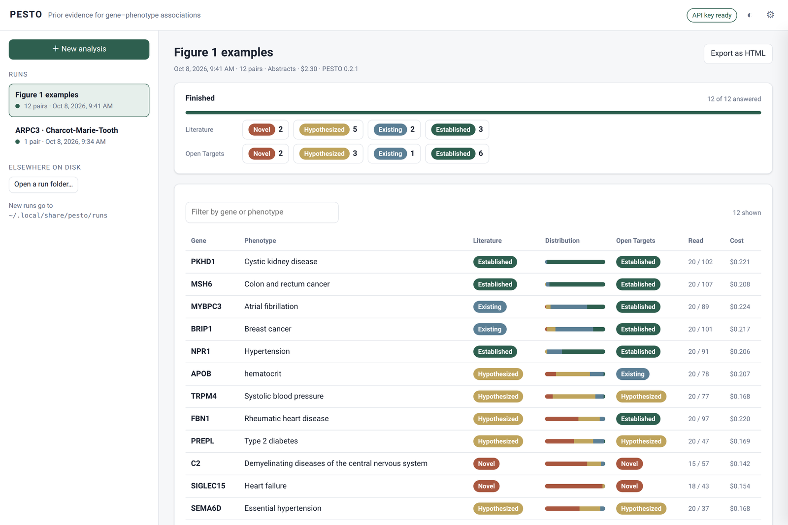788x525 pixels.
Task: Select BRIP1 Breast cancer phenotype
Action: 268,329
